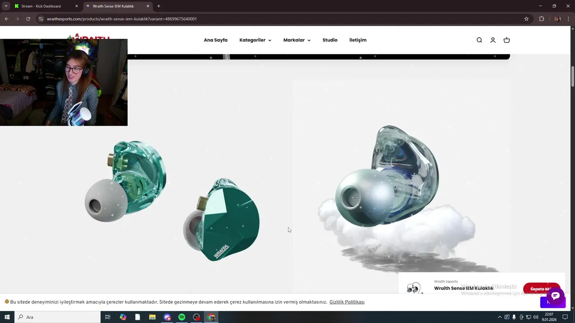Image resolution: width=575 pixels, height=323 pixels.
Task: Open the Gizlilik Politikası link
Action: [x=347, y=302]
